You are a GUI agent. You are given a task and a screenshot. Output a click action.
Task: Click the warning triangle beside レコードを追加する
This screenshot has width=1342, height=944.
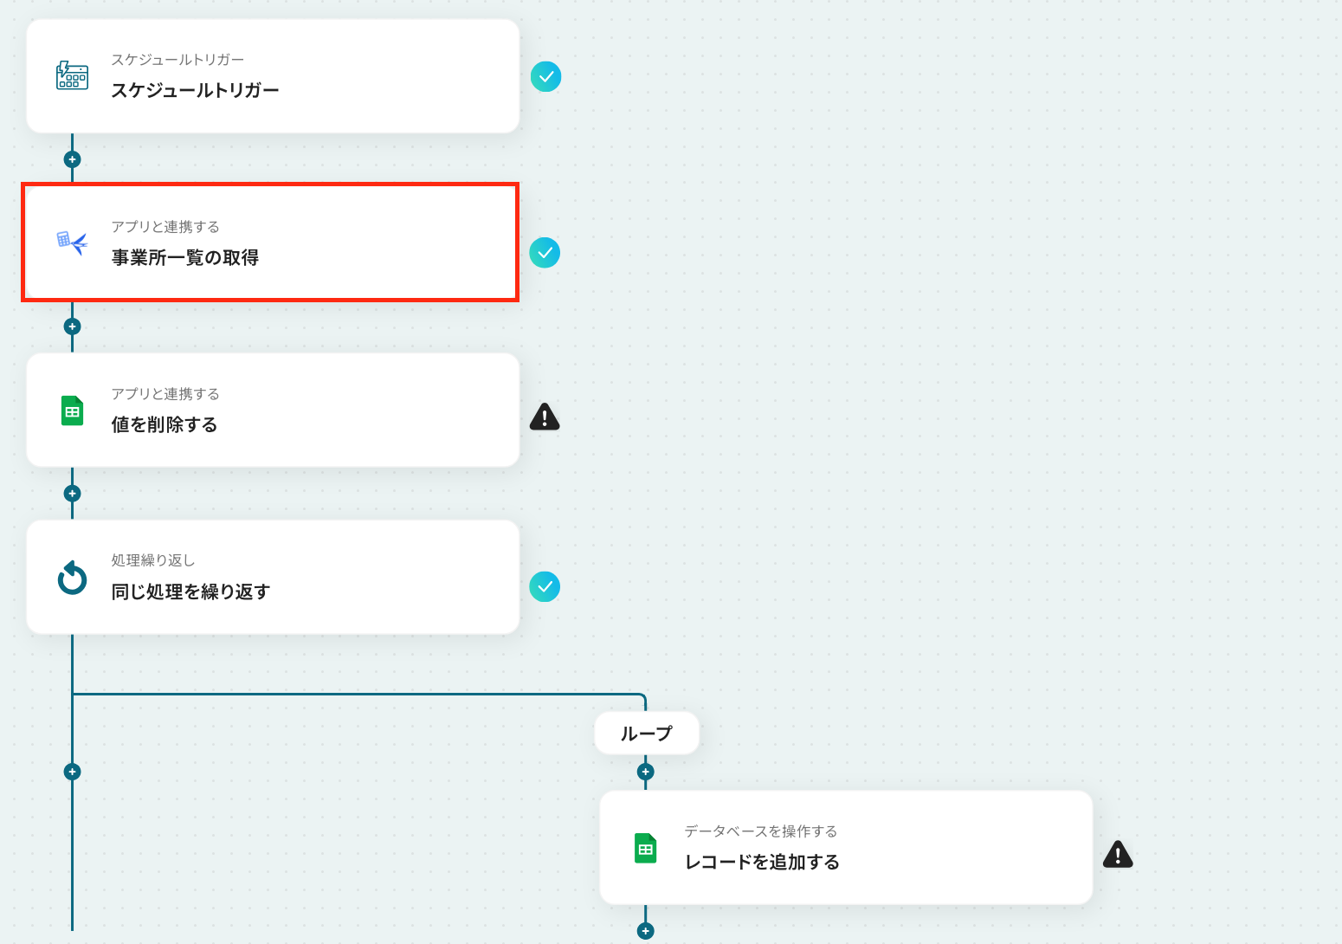pos(1118,854)
